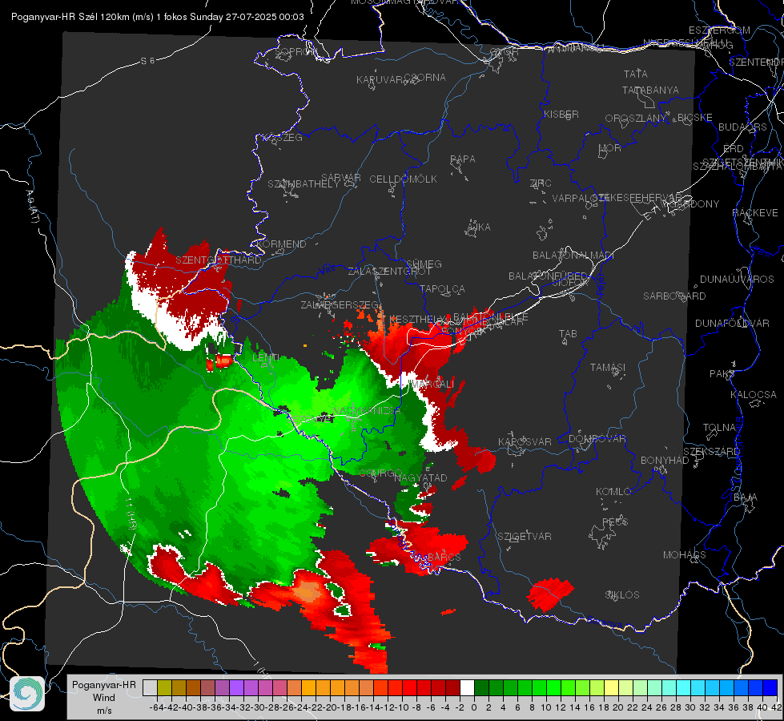Screen dimensions: 784x721
Task: Click the CSORNA label
Action: click(424, 78)
